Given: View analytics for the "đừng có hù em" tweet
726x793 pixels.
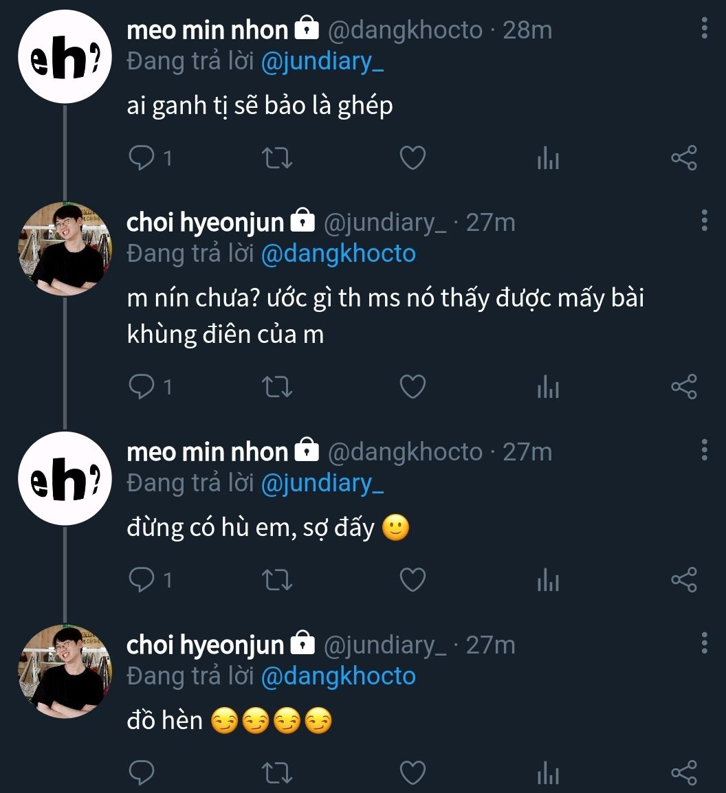Looking at the screenshot, I should pos(548,581).
